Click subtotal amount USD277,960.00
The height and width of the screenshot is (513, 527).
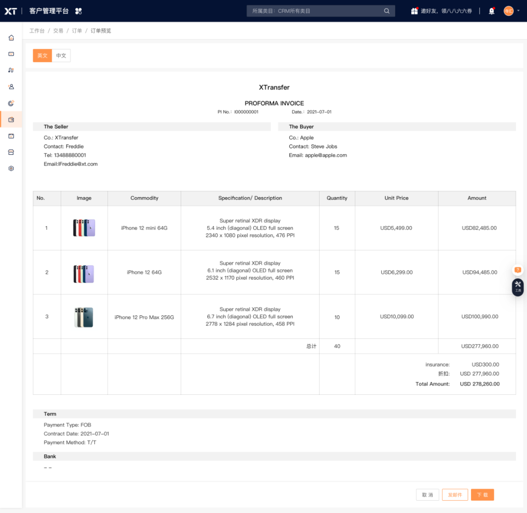coord(480,346)
